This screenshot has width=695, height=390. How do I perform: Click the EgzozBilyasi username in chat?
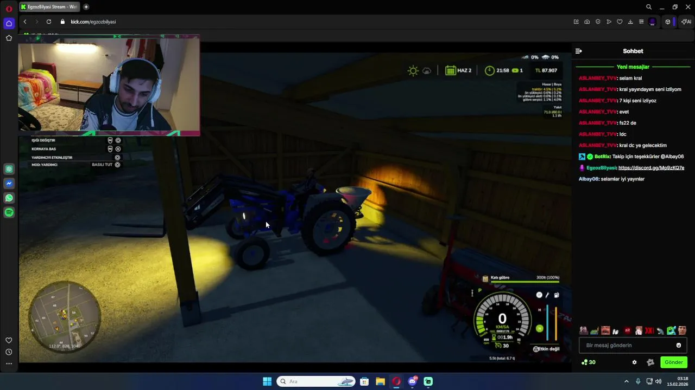[601, 168]
